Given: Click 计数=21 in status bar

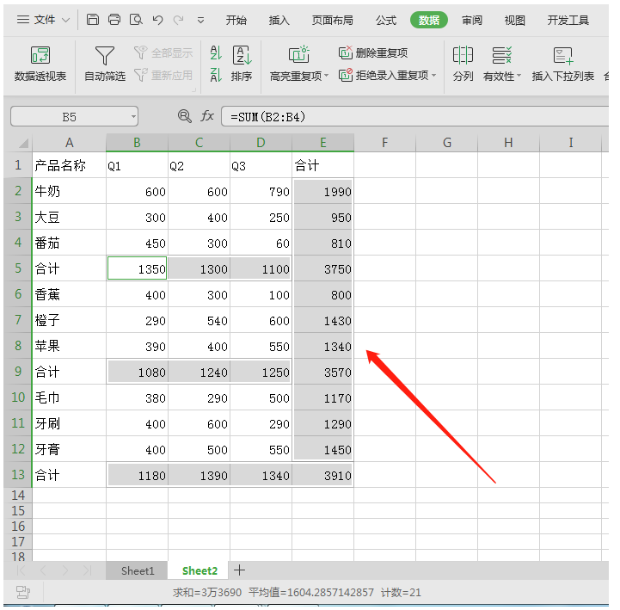Looking at the screenshot, I should click(401, 592).
